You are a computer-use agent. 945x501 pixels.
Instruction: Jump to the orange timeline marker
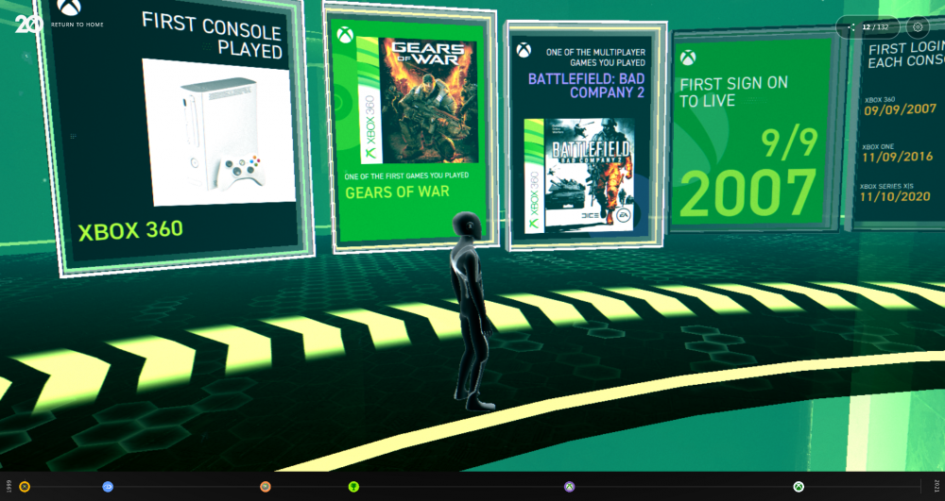tap(266, 487)
